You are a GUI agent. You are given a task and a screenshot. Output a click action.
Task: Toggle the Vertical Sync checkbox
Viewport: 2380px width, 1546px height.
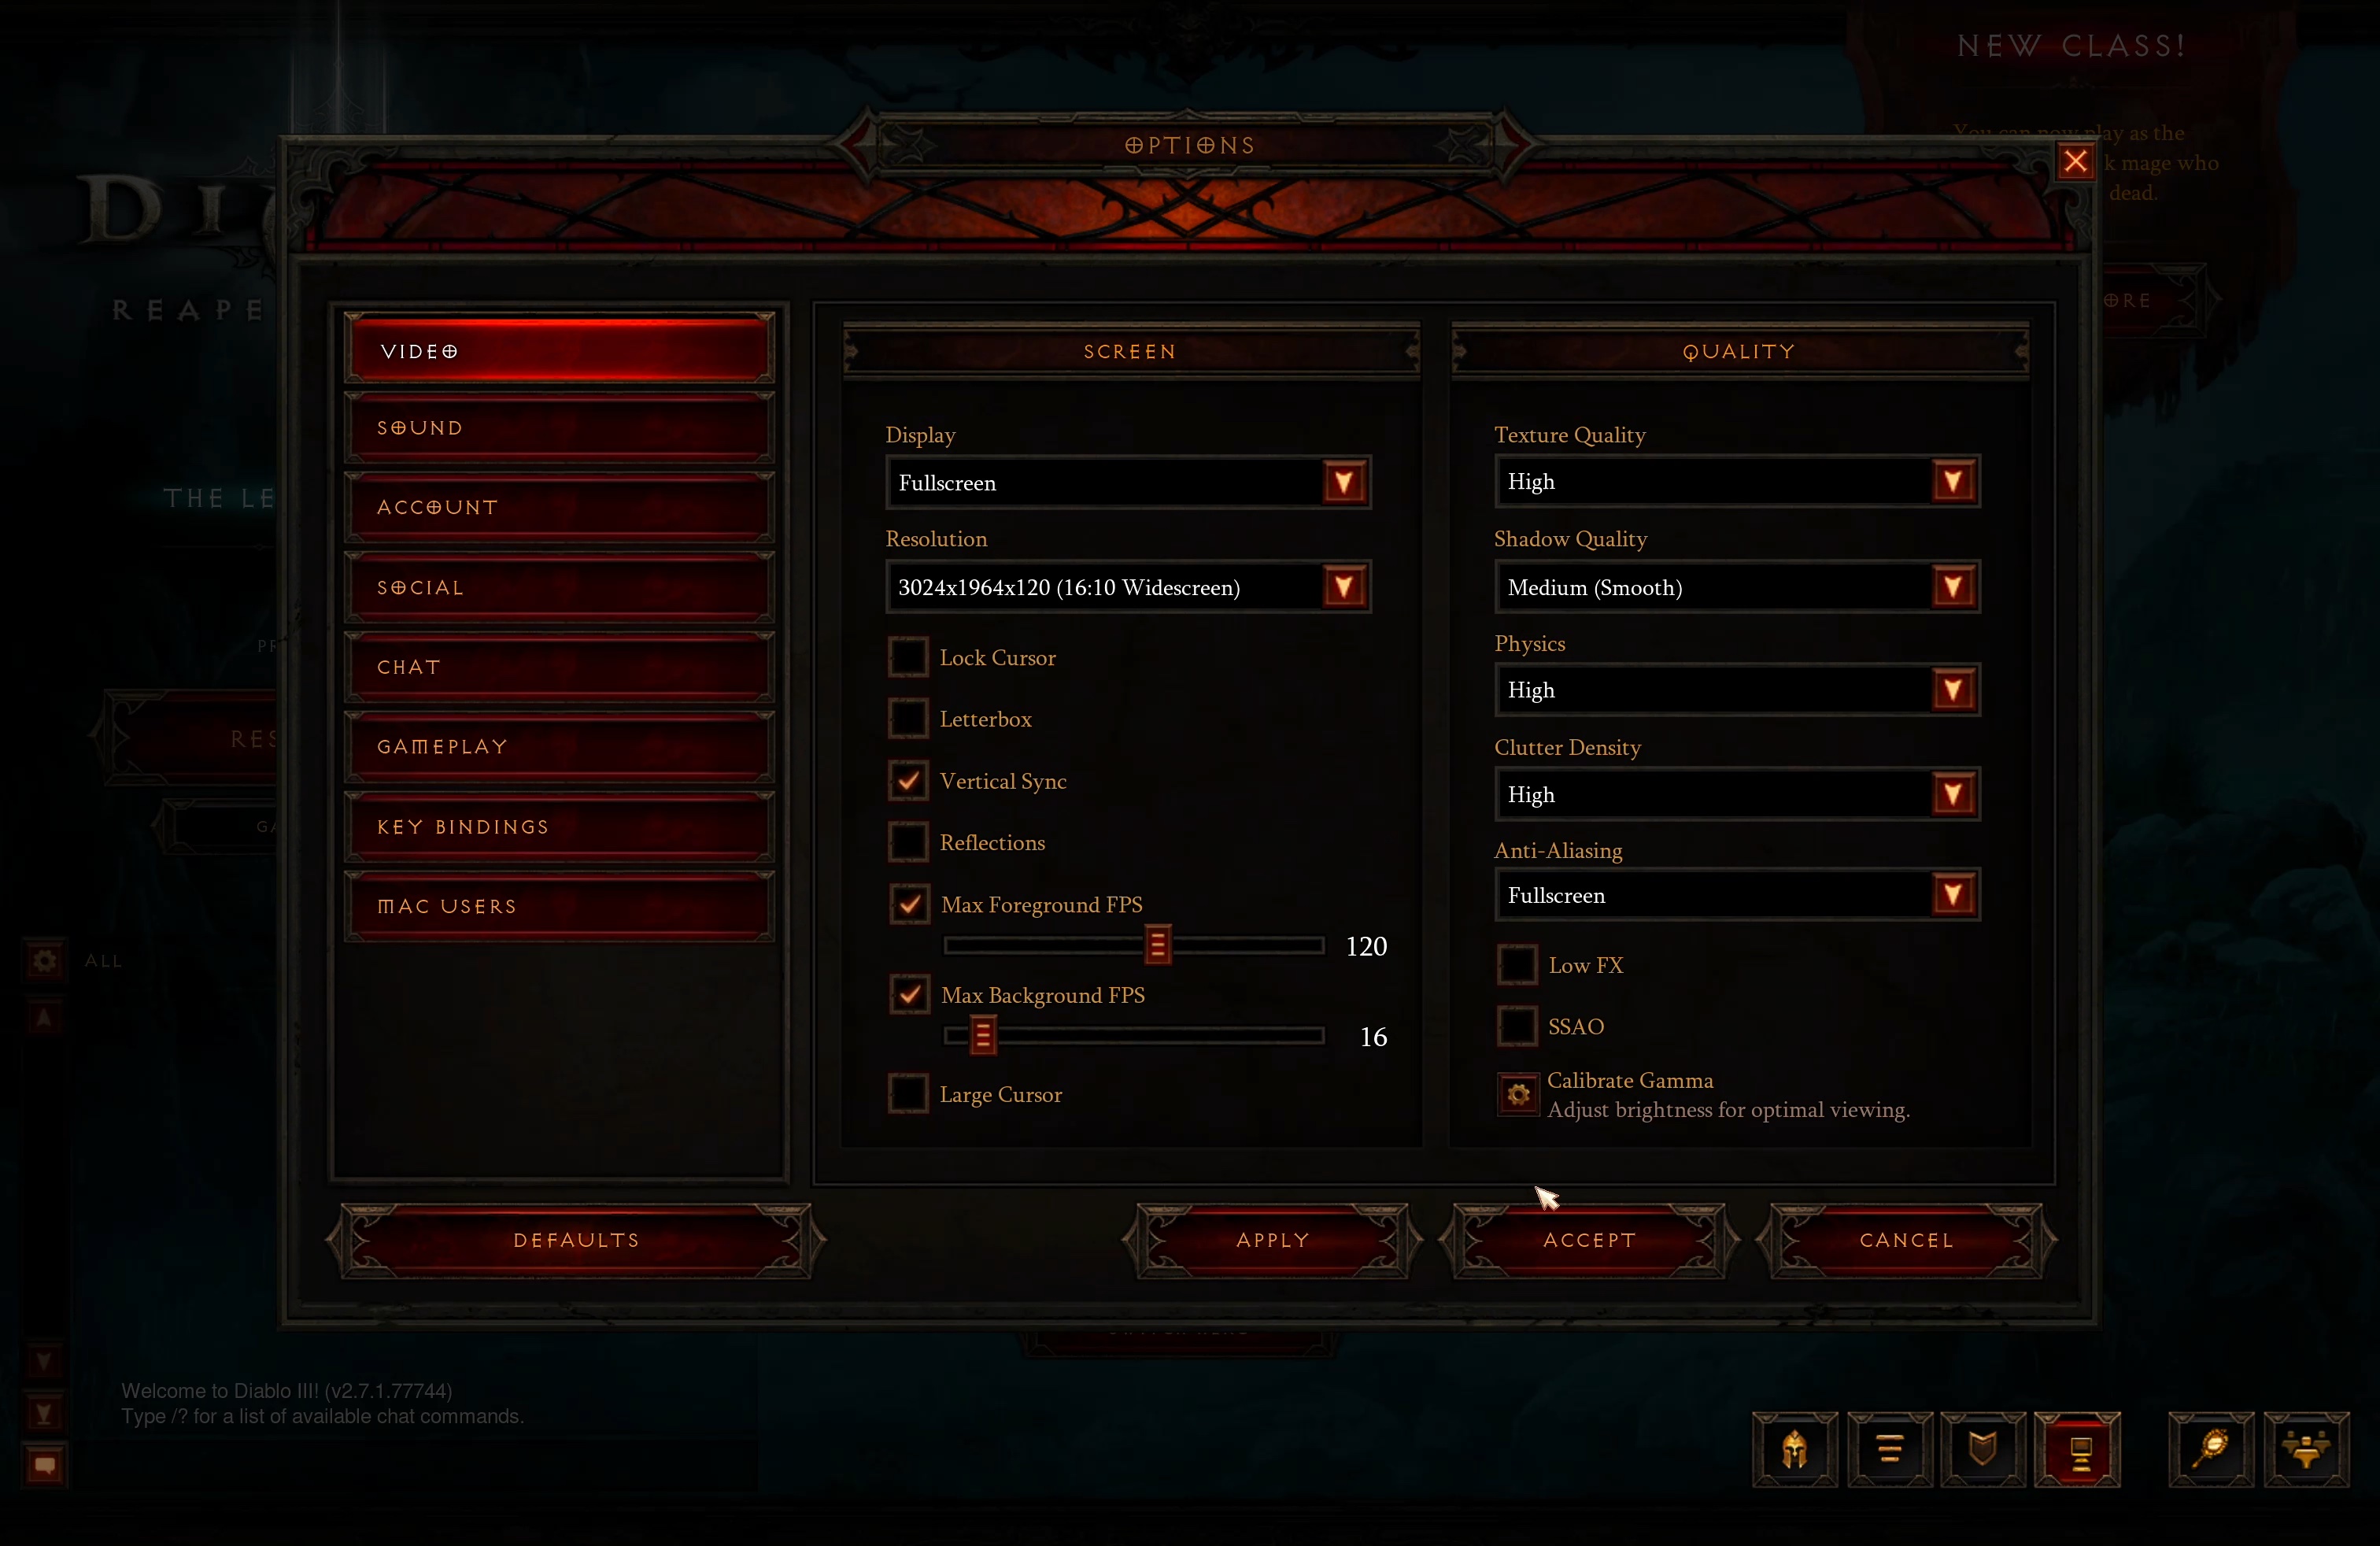pos(909,781)
